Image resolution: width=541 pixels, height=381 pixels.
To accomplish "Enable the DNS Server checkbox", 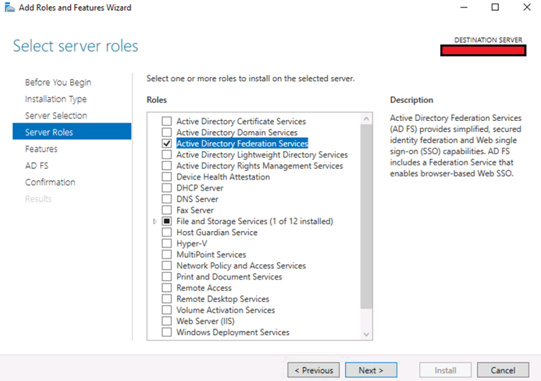I will coord(166,199).
